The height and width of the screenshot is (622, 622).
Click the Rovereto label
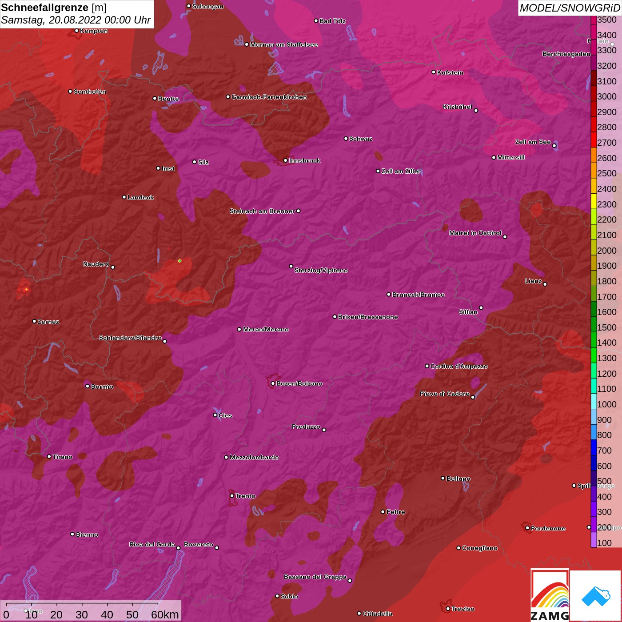click(x=199, y=544)
